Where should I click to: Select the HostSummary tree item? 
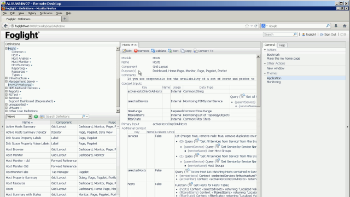click(21, 65)
